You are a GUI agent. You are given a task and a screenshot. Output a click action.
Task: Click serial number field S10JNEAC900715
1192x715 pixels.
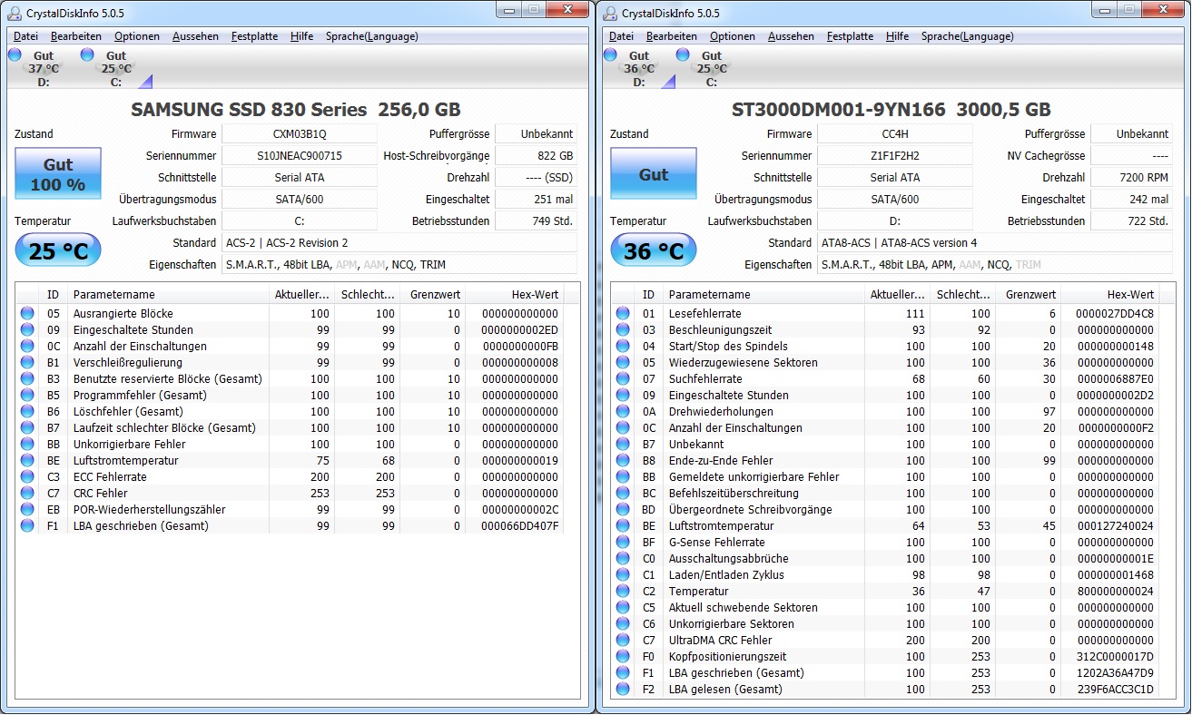point(300,155)
